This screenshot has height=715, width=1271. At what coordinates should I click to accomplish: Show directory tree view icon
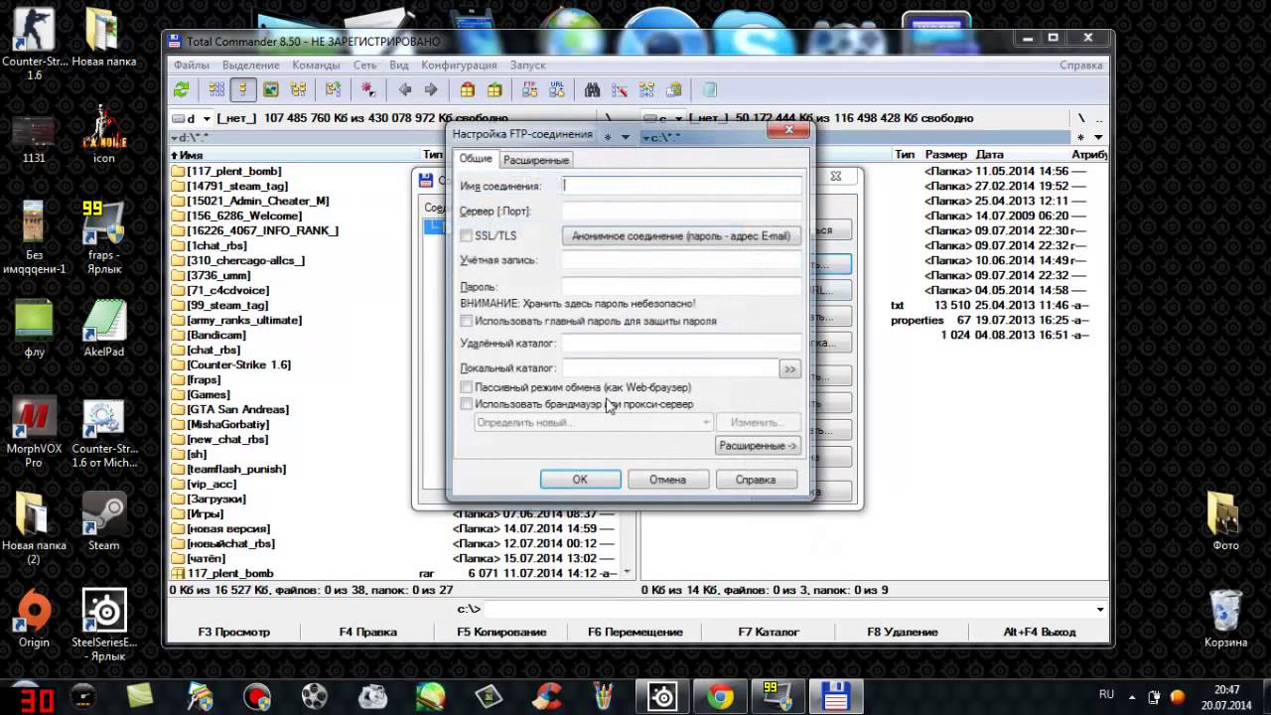[297, 89]
